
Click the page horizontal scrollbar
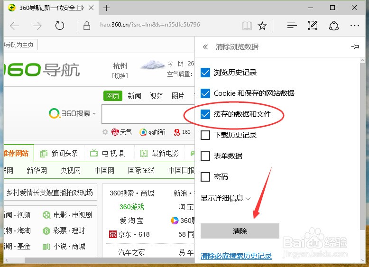coord(110,260)
